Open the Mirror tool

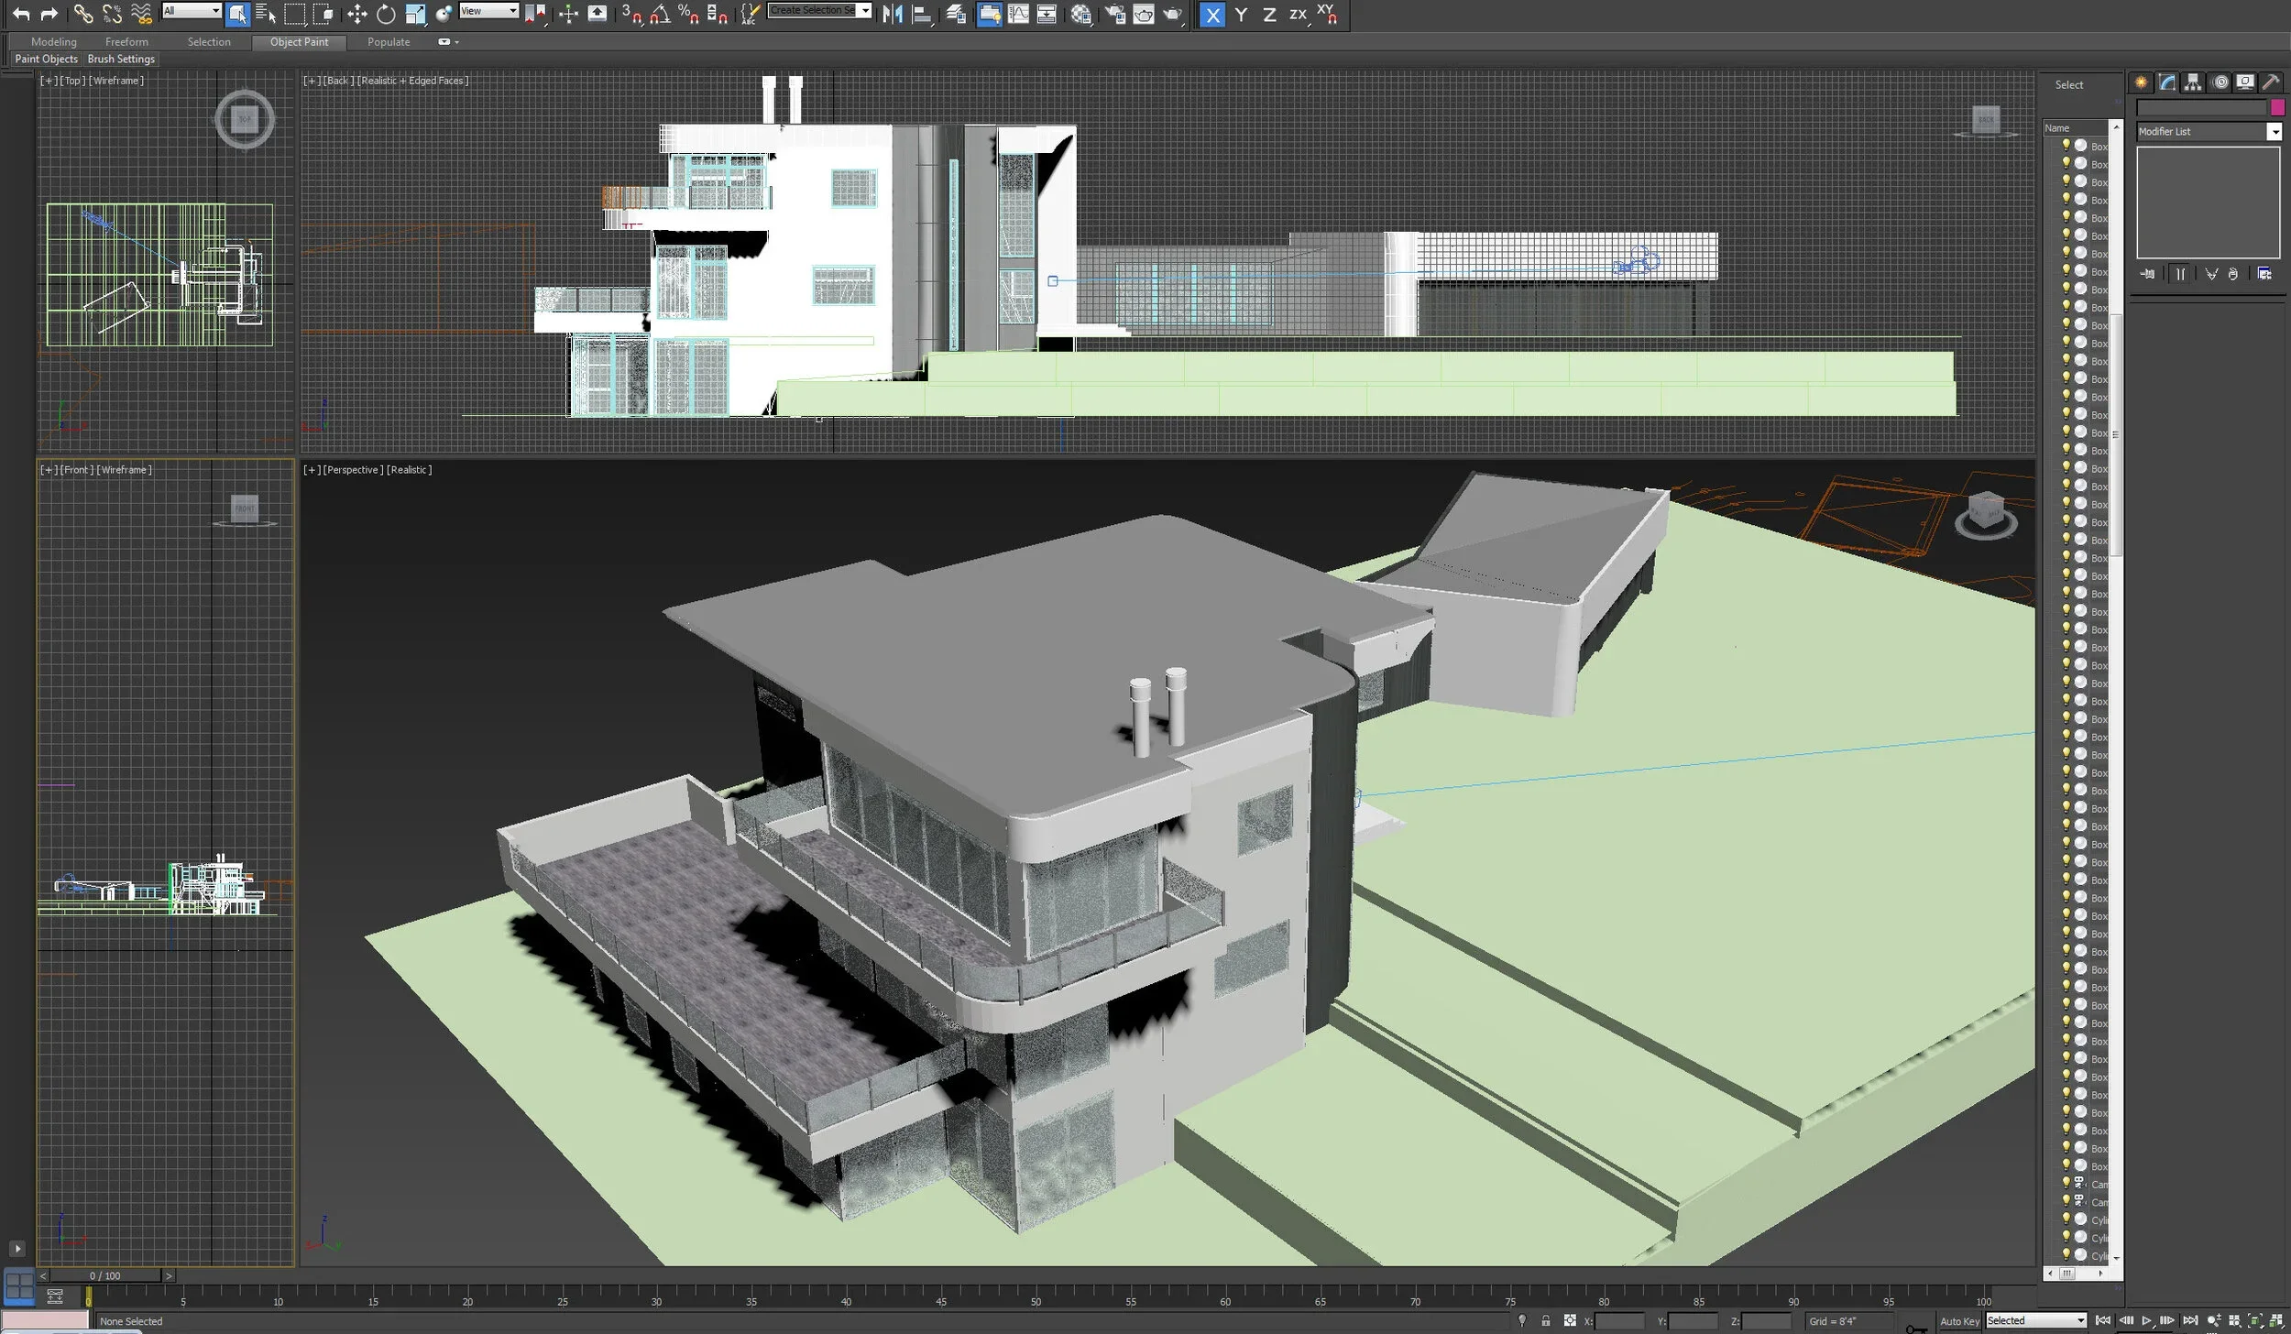click(x=893, y=14)
